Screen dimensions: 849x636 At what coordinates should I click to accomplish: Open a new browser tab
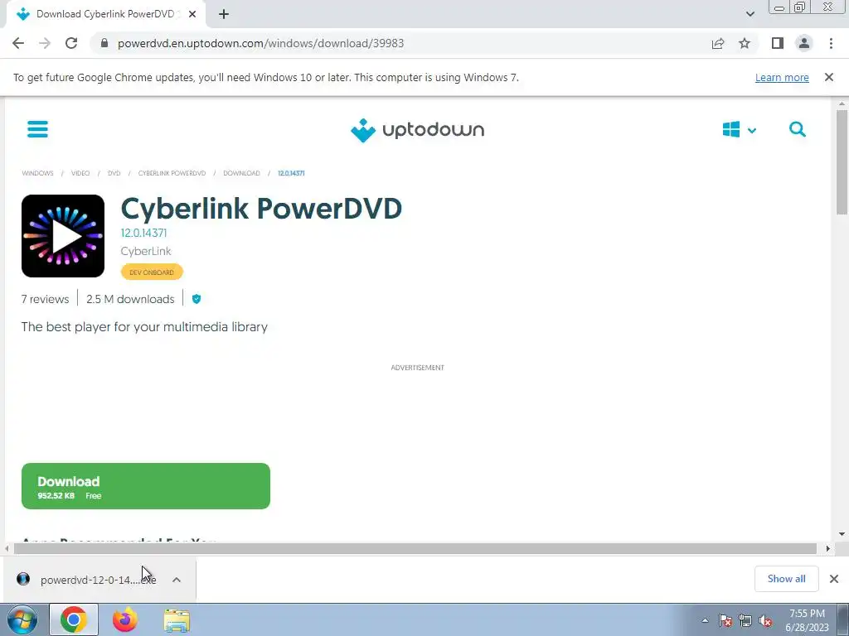[x=224, y=14]
